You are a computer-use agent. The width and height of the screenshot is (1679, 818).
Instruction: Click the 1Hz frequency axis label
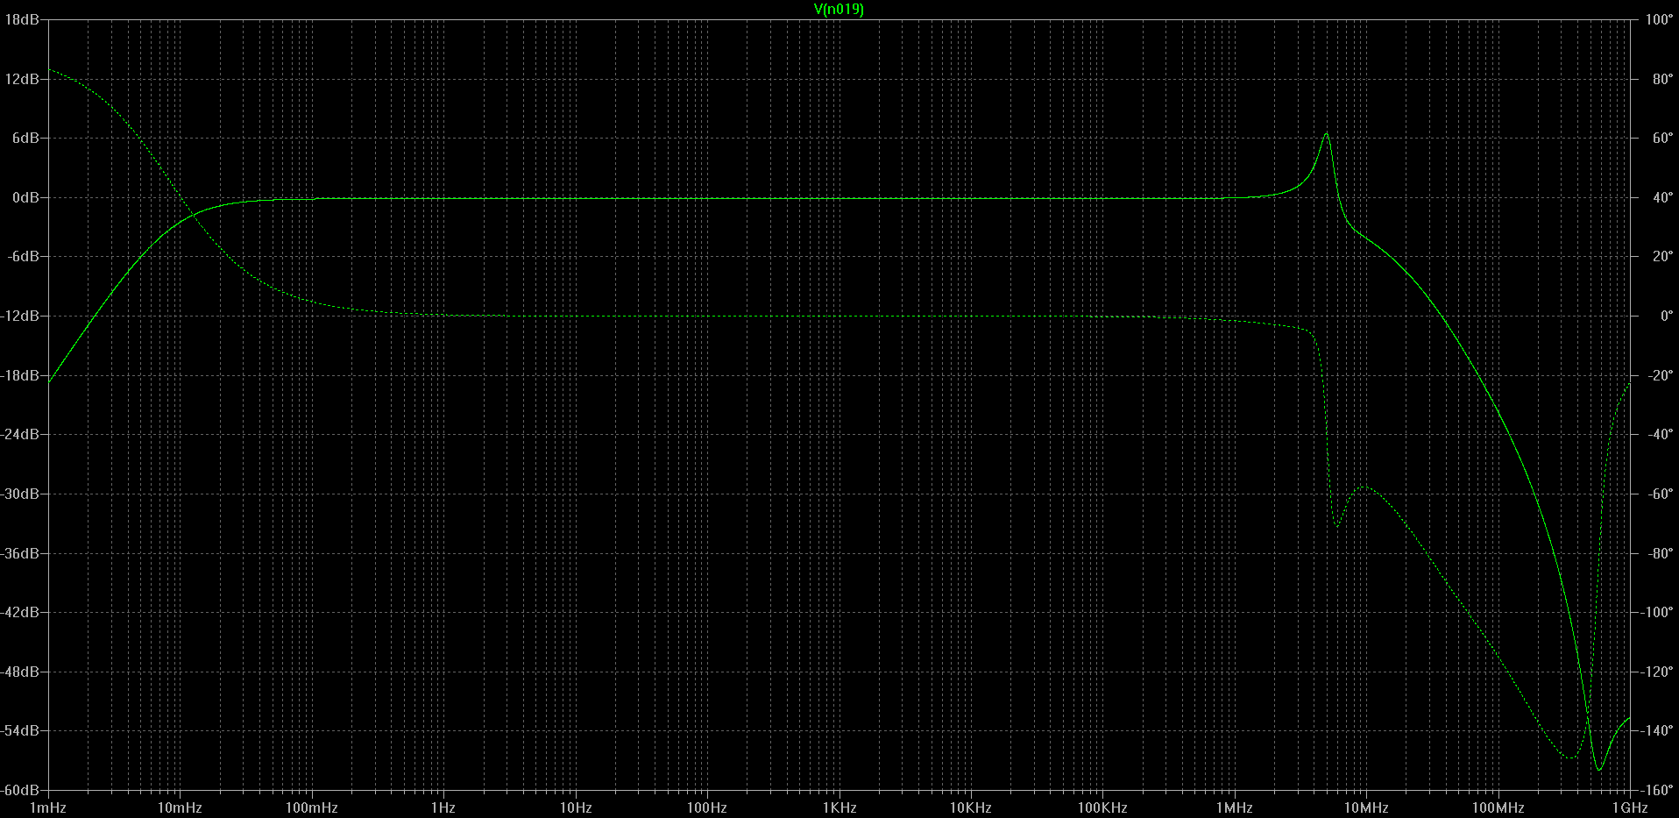coord(443,808)
